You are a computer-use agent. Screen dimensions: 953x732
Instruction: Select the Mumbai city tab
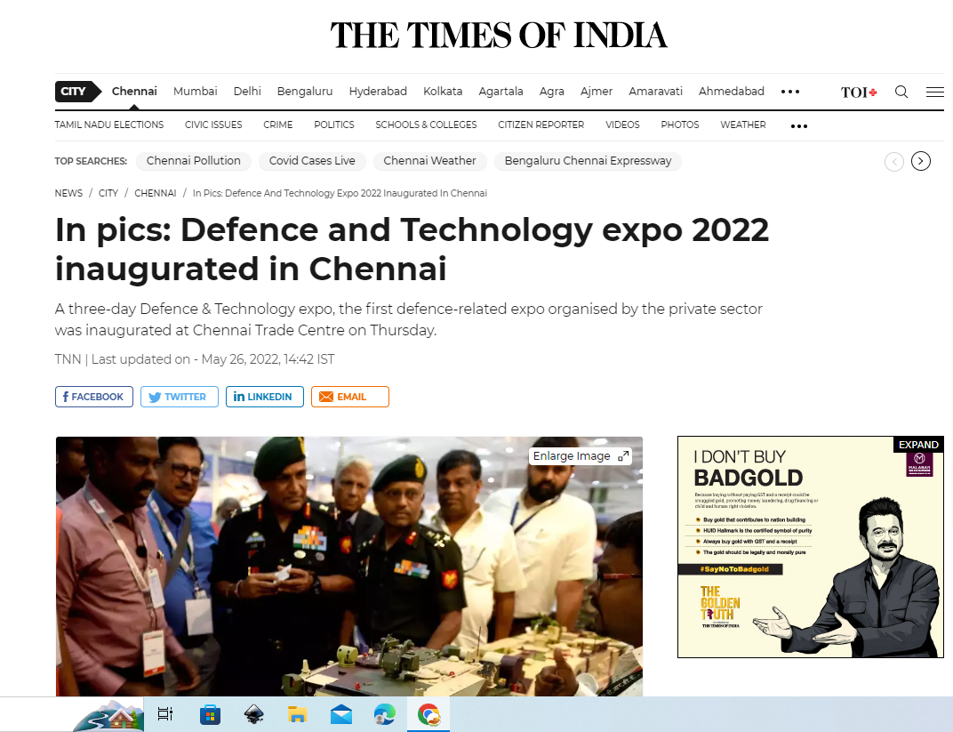pos(195,92)
